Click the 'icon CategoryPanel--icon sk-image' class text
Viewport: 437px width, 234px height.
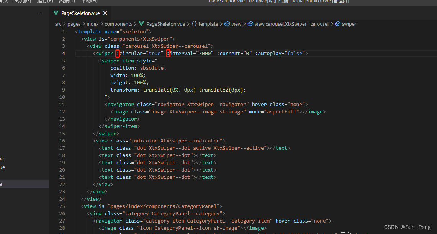pos(188,228)
